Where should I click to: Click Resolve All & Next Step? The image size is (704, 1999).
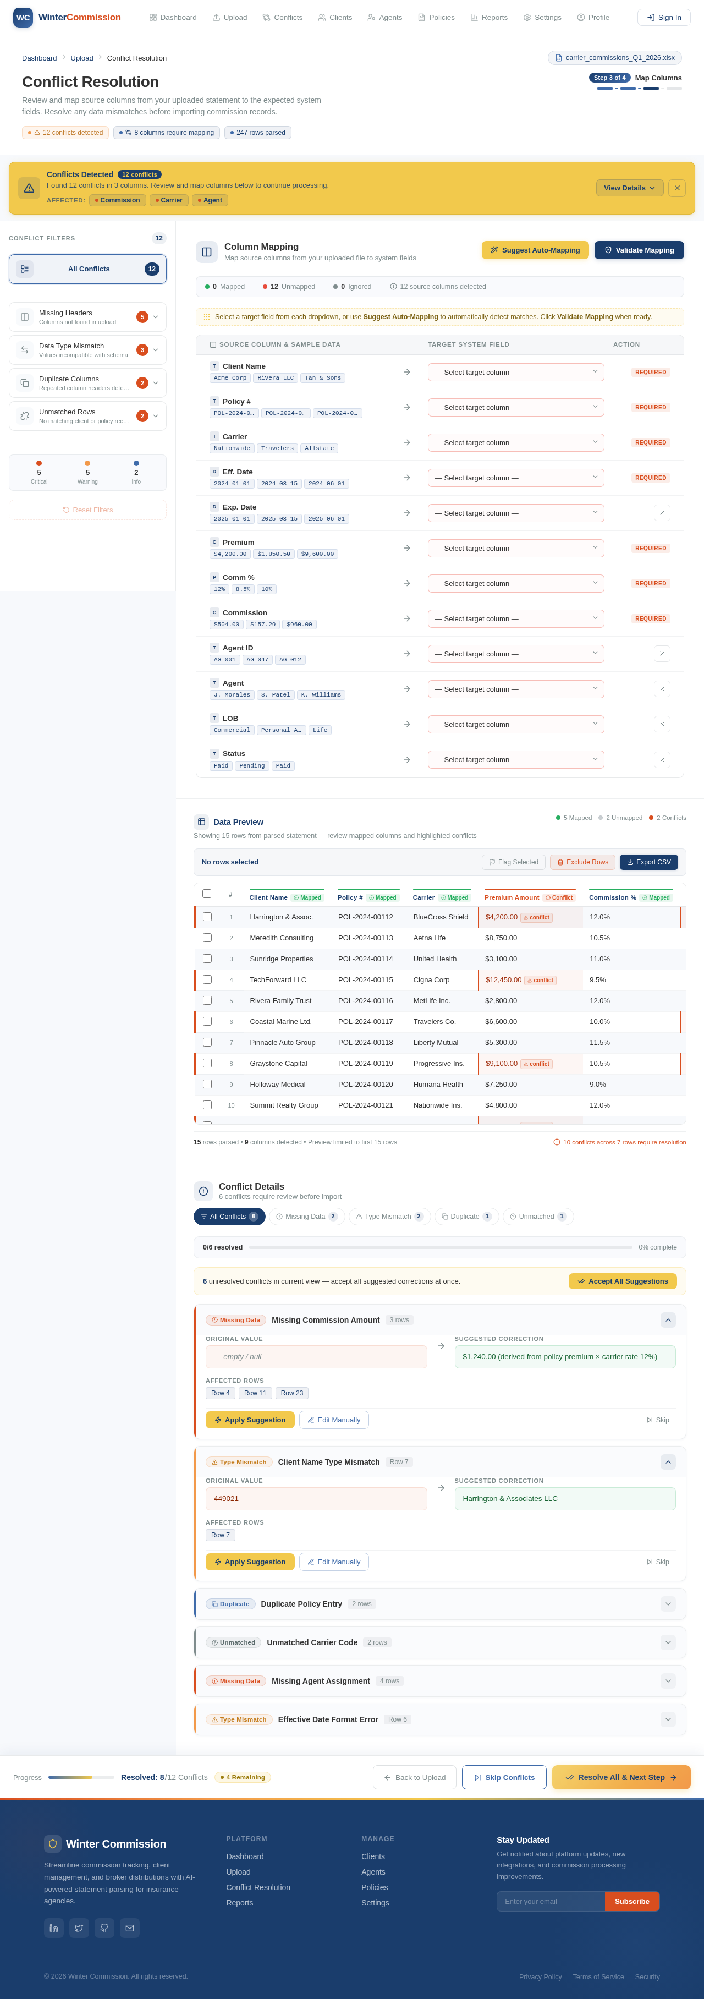coord(621,1777)
